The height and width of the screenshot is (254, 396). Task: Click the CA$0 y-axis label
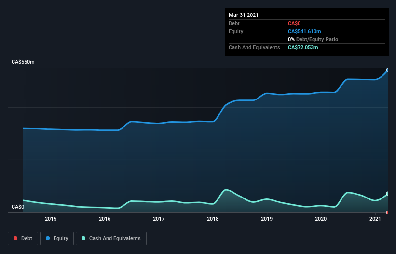coord(18,207)
